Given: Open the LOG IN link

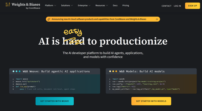Looking at the screenshot, I should click(177, 6).
